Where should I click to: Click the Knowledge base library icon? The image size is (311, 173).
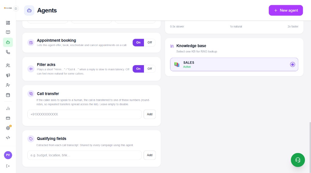(172, 46)
